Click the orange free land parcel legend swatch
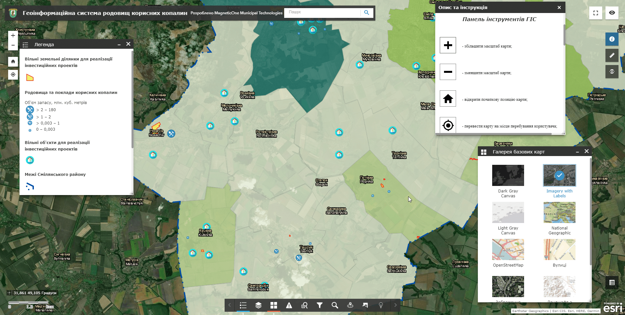Viewport: 625px width, 315px height. [x=30, y=77]
